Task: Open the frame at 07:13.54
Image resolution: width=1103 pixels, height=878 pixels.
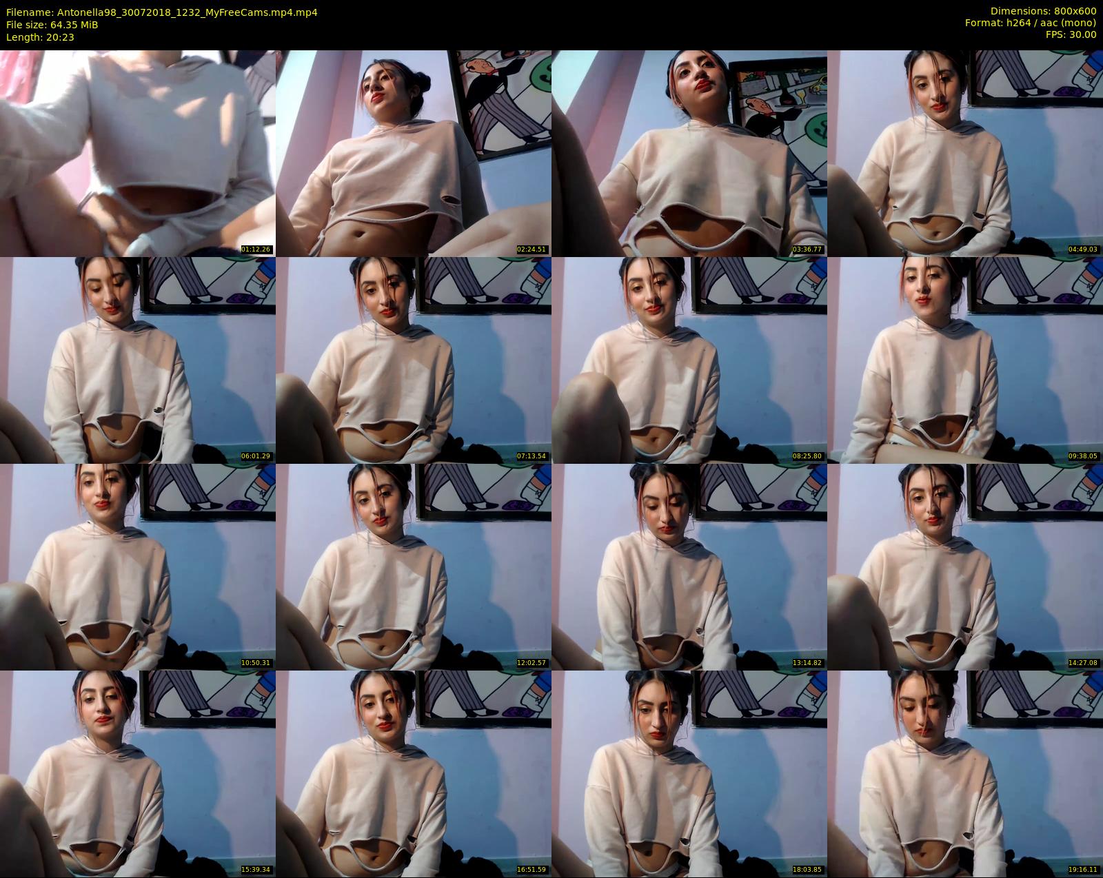Action: (414, 360)
